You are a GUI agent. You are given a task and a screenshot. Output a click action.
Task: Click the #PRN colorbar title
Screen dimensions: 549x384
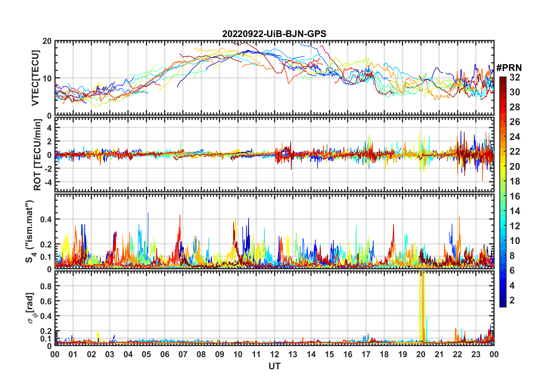coord(509,68)
